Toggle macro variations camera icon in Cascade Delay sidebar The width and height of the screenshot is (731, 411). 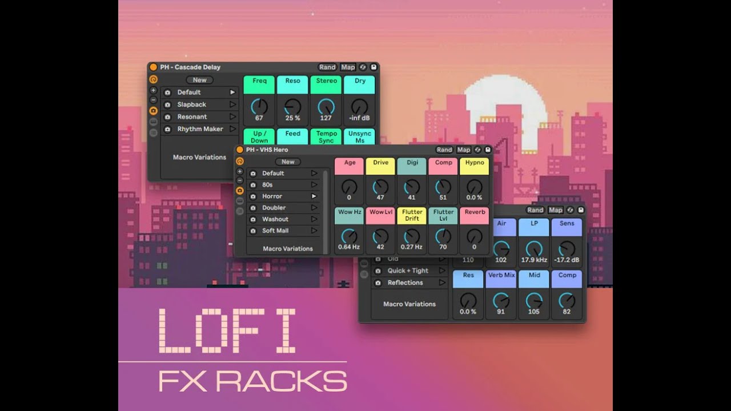click(153, 111)
